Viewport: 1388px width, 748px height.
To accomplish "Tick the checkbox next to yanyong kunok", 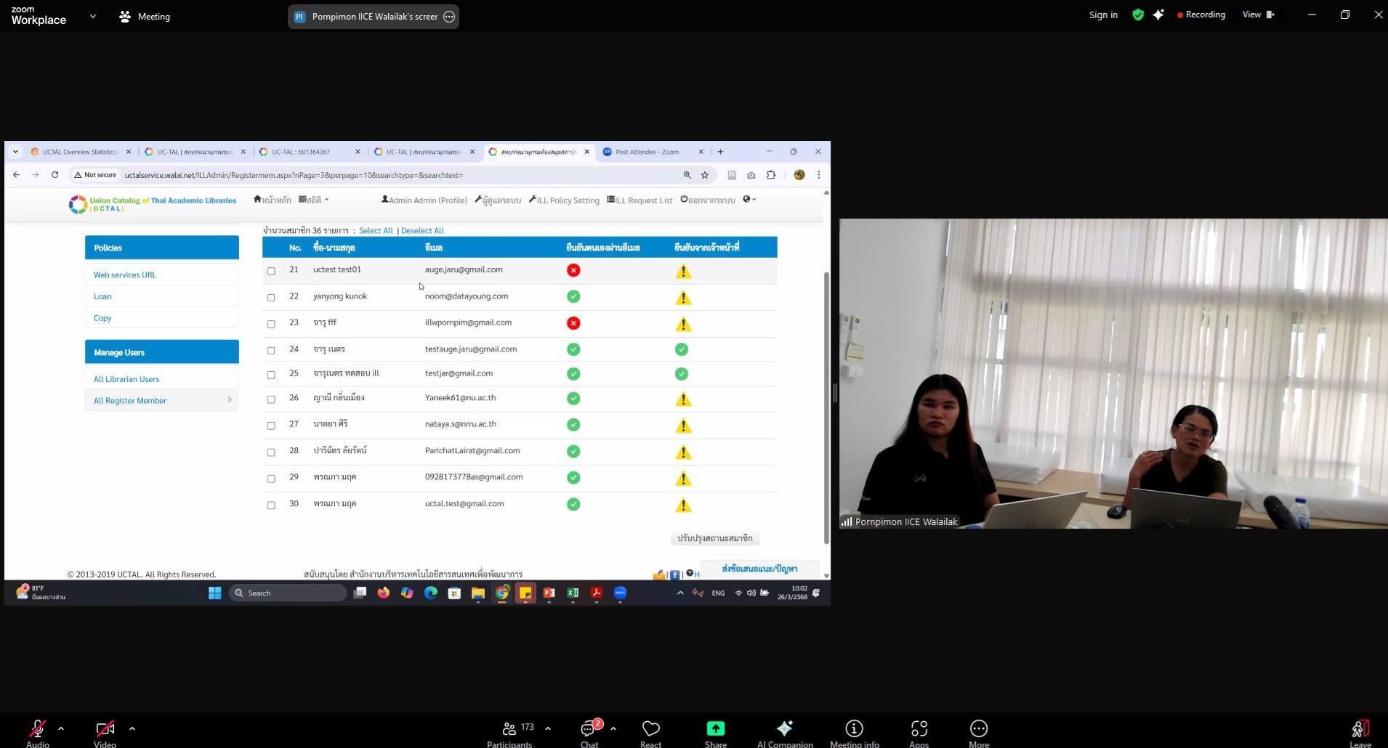I will click(271, 297).
